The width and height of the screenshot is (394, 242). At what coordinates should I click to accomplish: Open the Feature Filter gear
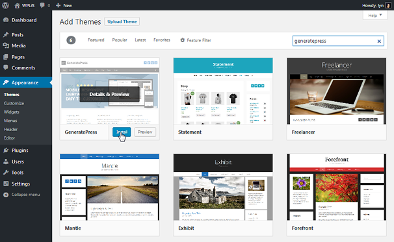coord(183,40)
